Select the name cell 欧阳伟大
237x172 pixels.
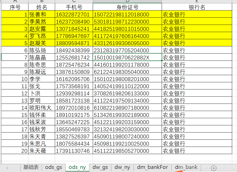tap(42, 108)
